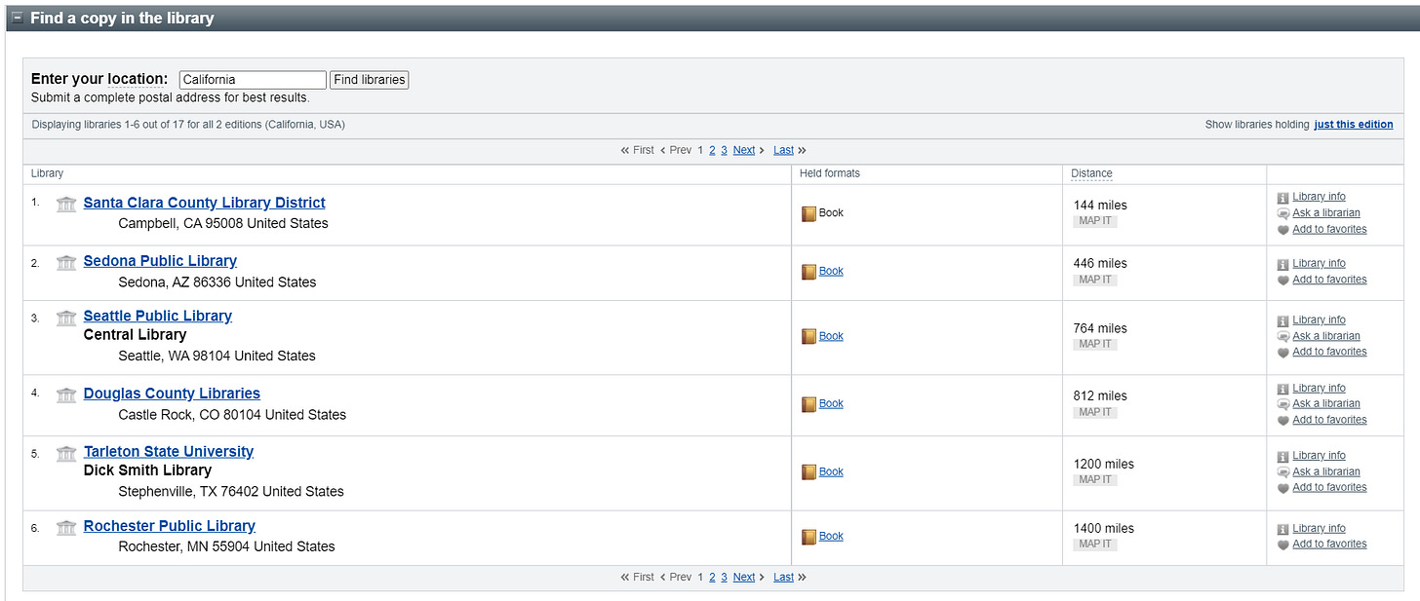Click Last in the top pagination

tap(783, 150)
